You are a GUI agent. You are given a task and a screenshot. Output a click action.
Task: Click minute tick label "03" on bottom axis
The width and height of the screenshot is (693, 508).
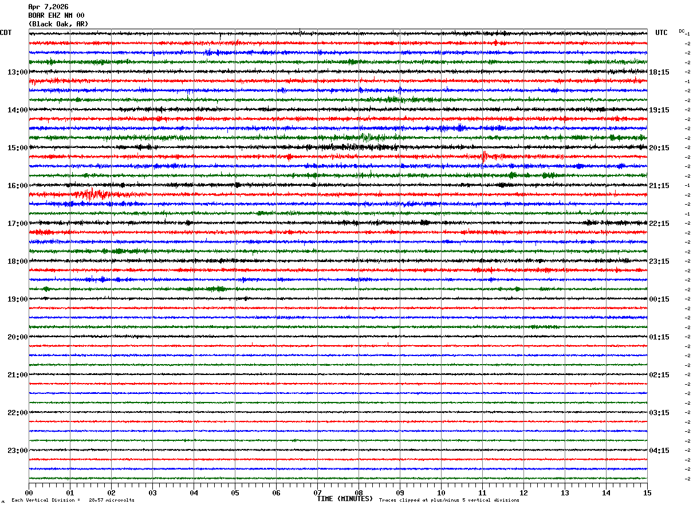coord(152,493)
